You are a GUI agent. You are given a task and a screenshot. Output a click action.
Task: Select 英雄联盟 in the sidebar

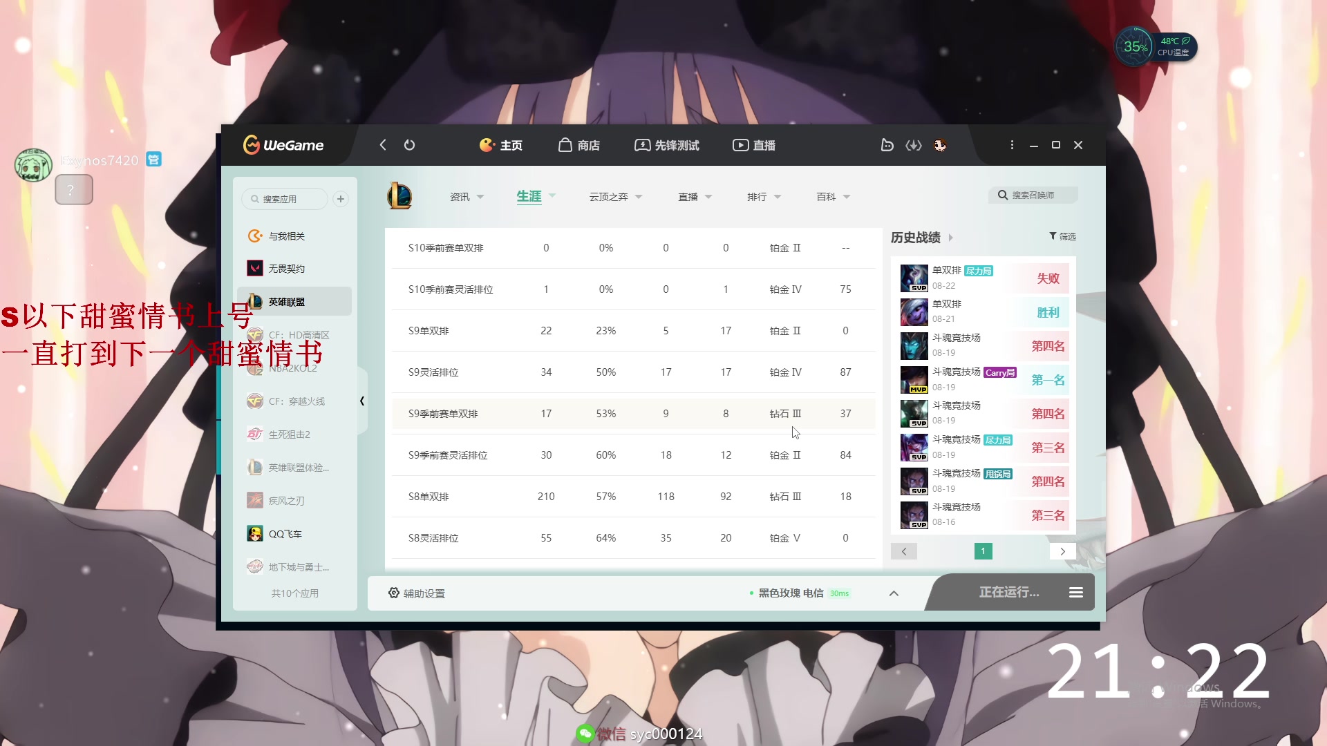point(294,302)
